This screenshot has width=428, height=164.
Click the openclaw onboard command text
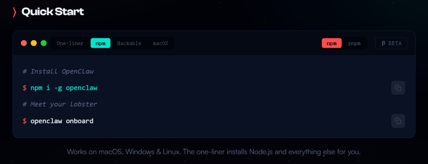tap(62, 121)
